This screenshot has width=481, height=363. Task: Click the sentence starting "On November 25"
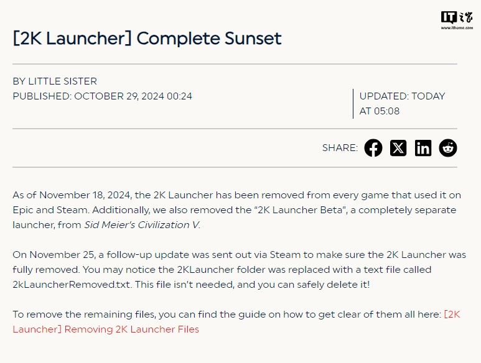[124, 255]
